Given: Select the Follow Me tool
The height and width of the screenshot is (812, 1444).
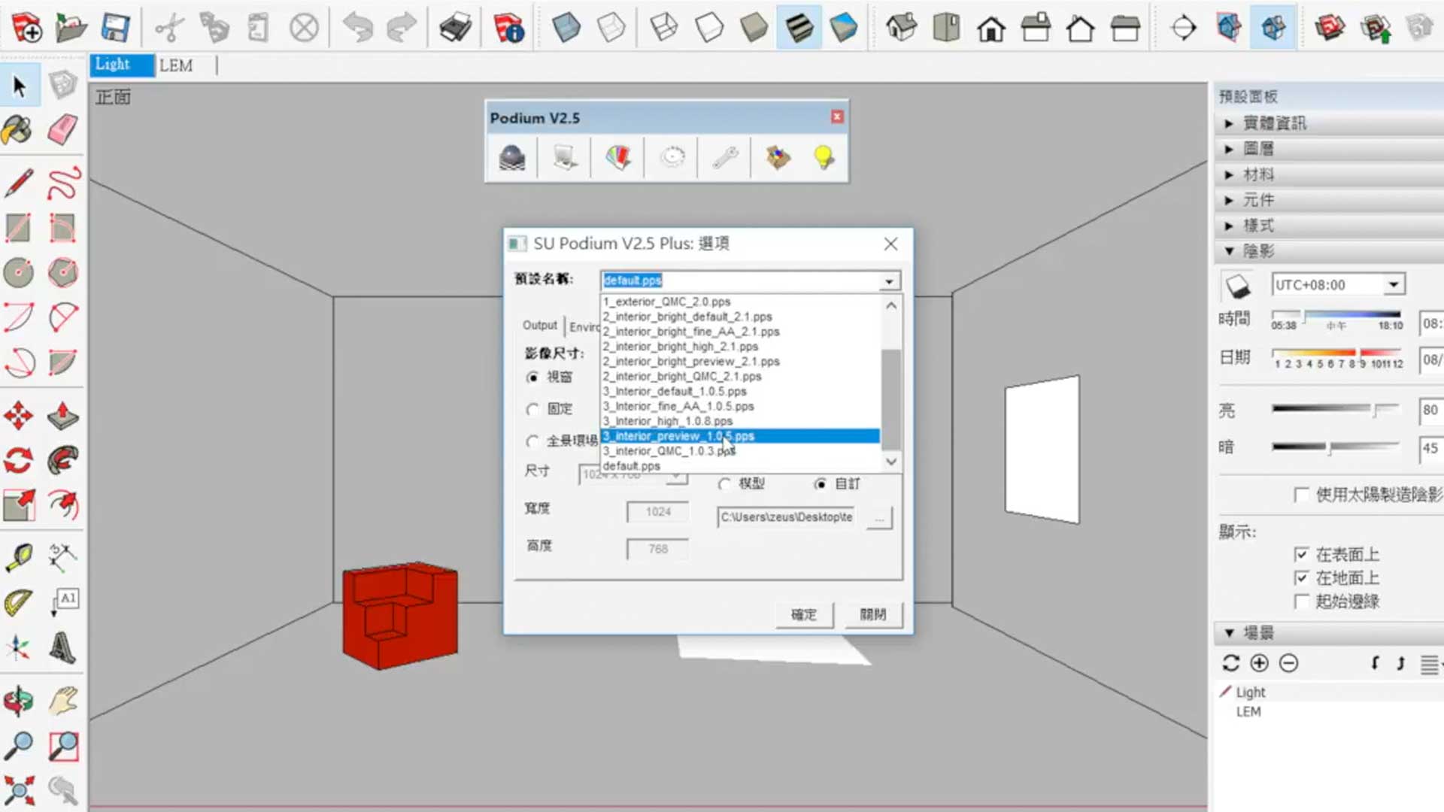Looking at the screenshot, I should point(63,460).
